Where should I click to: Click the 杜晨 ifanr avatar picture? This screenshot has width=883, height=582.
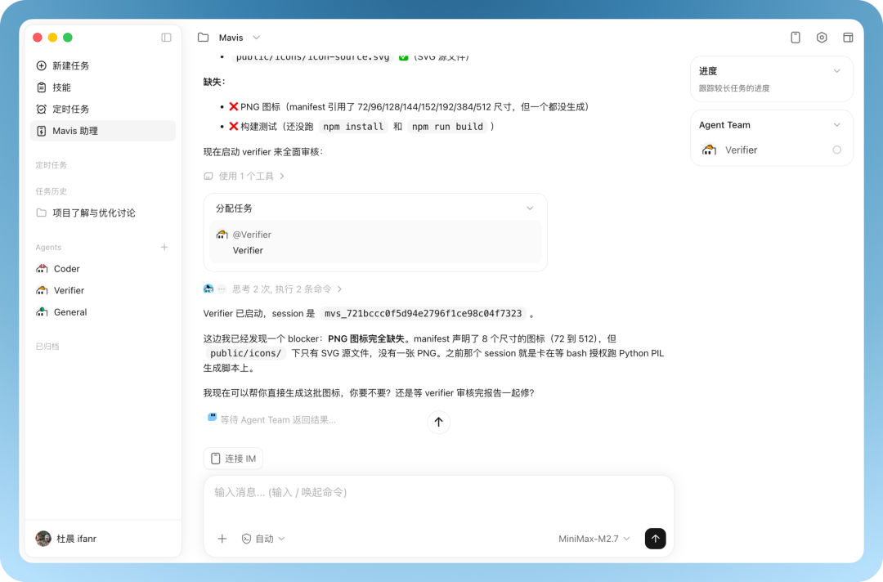[x=43, y=539]
